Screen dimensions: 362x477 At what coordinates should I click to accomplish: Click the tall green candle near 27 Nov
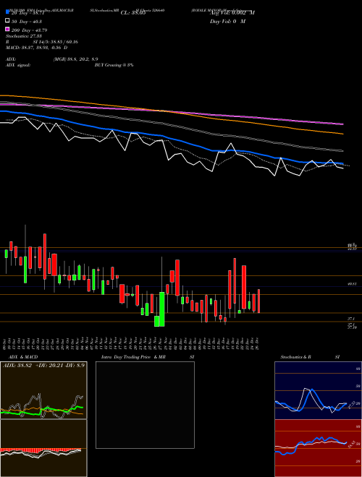tap(161, 309)
